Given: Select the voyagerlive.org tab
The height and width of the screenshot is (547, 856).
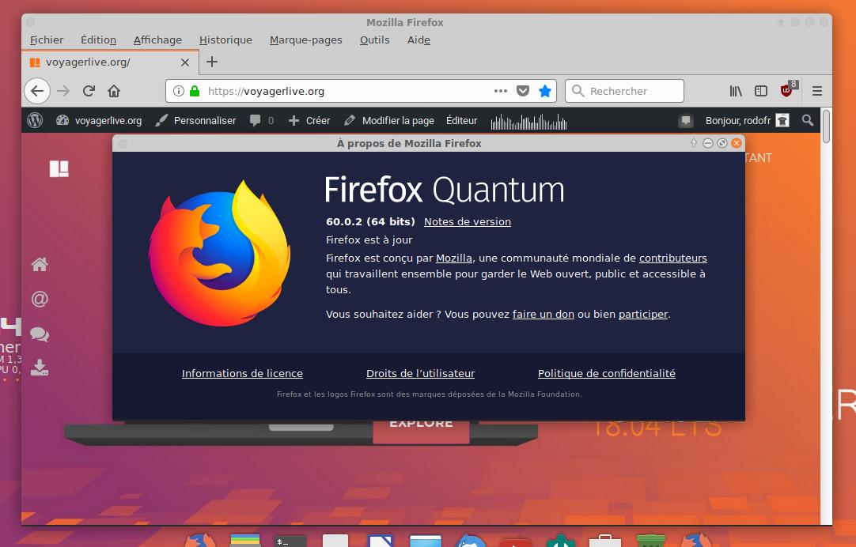Looking at the screenshot, I should pyautogui.click(x=110, y=62).
